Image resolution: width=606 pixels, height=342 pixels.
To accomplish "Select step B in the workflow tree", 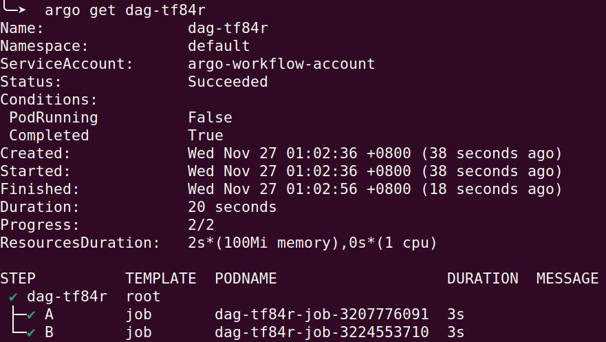I will pyautogui.click(x=49, y=333).
